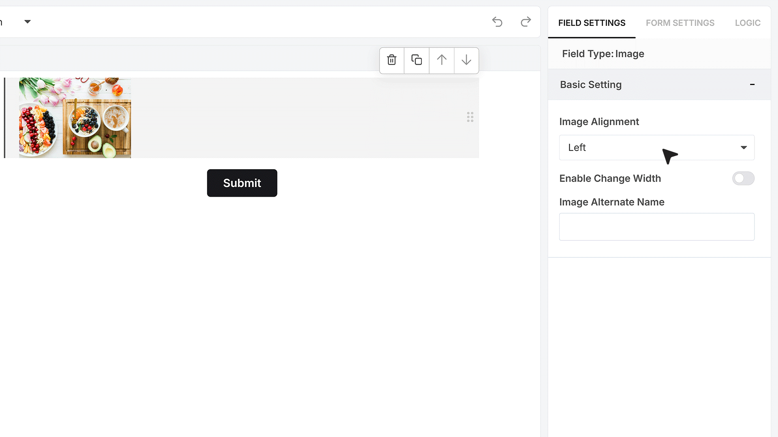The image size is (778, 437).
Task: Select the food image thumbnail
Action: click(x=75, y=118)
